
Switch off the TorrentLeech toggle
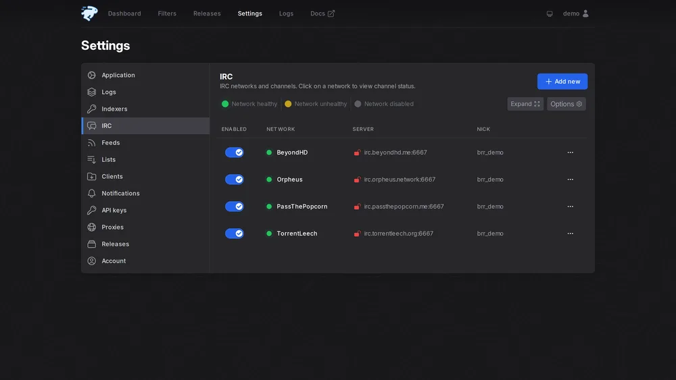point(234,234)
